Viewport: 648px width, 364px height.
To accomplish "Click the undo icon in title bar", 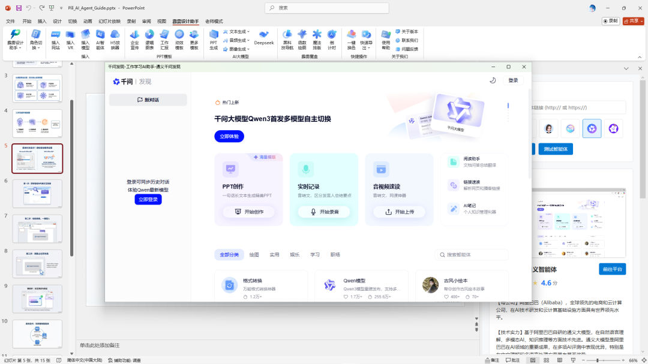I will click(29, 8).
